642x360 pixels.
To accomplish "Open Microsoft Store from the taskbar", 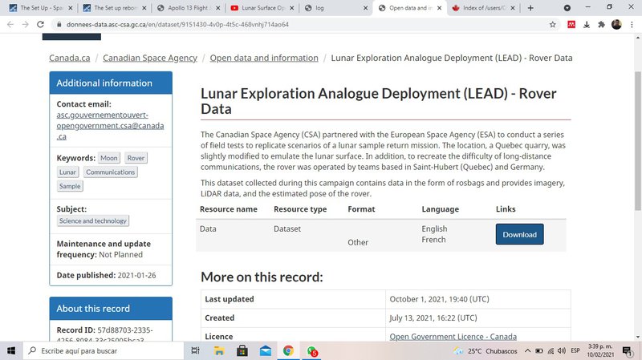I will tap(242, 351).
